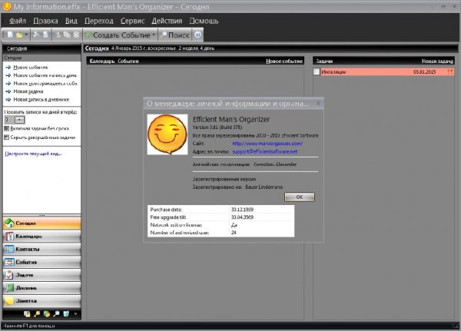Open the Заметки section

tap(40, 300)
